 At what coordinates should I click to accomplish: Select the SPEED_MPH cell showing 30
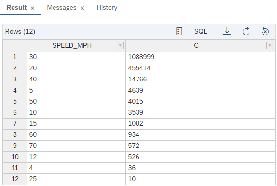pyautogui.click(x=76, y=57)
